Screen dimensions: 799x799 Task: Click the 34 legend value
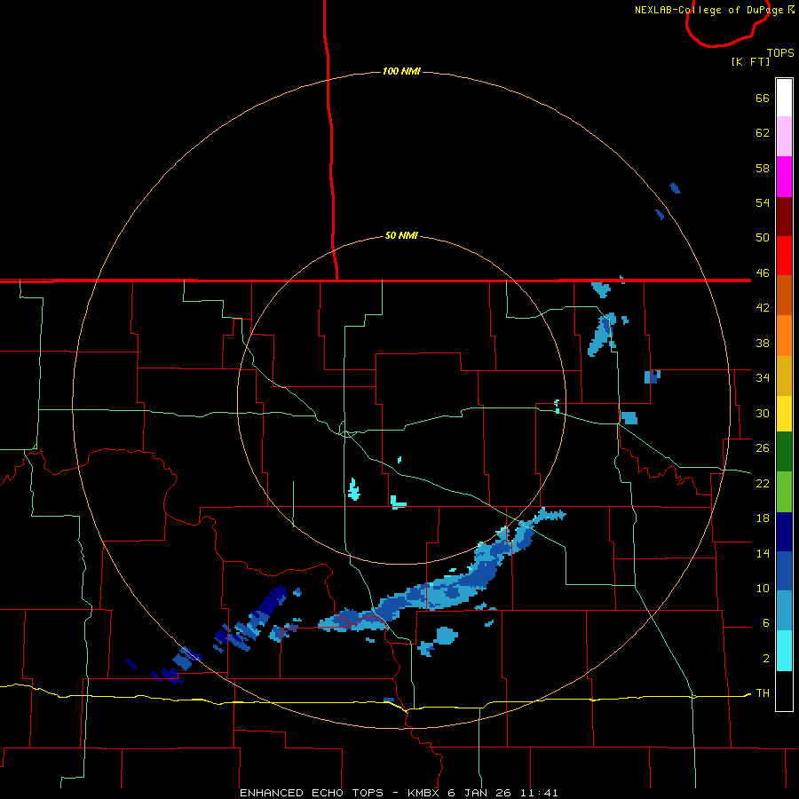[x=763, y=378]
